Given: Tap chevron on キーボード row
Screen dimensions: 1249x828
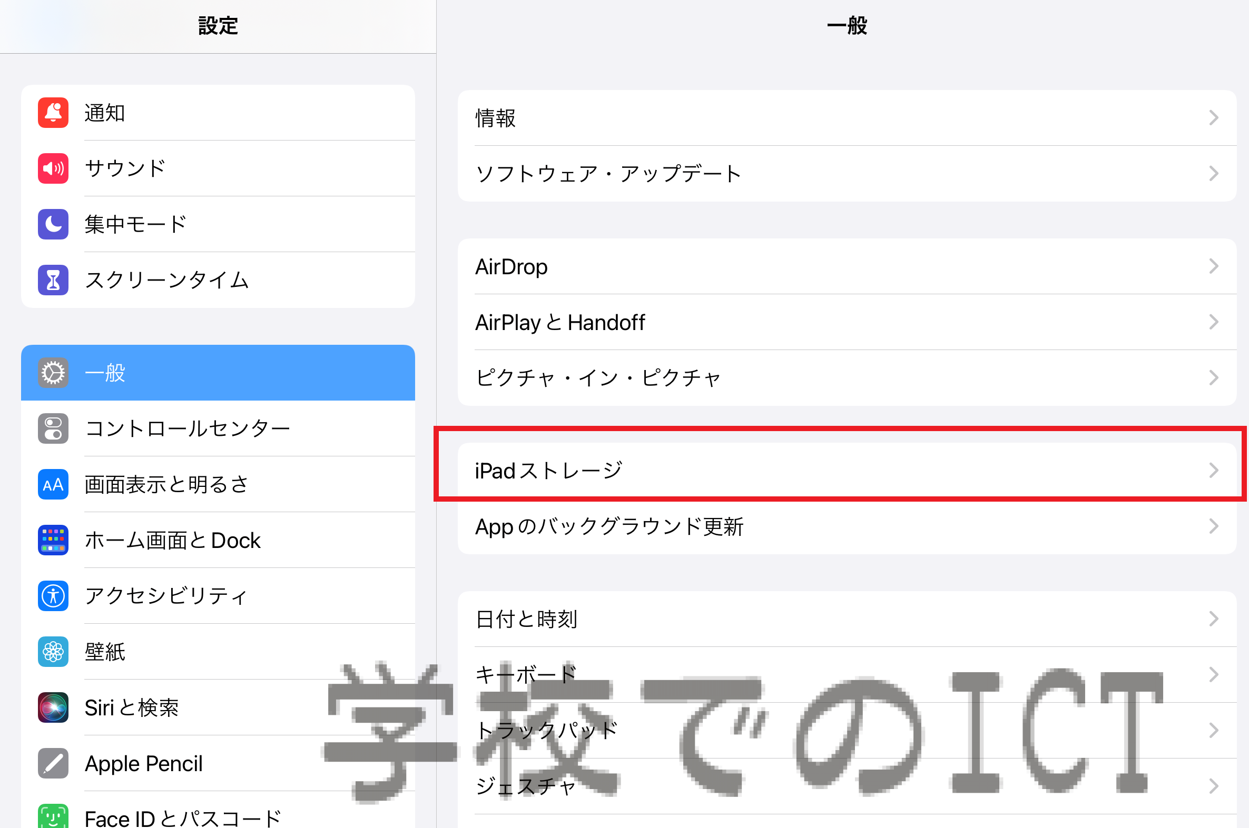Looking at the screenshot, I should [1214, 675].
